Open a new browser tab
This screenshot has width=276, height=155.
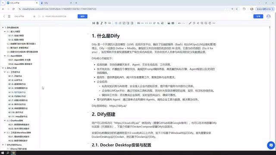[x=76, y=3]
